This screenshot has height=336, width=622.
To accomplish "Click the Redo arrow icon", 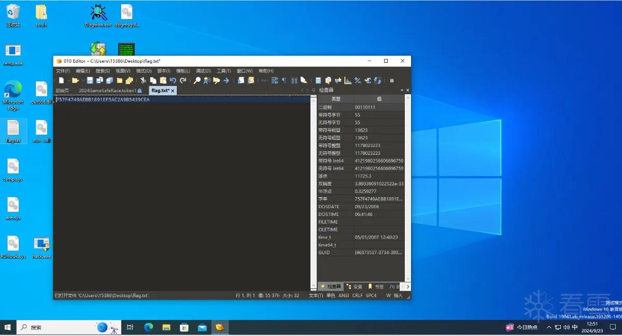I will pyautogui.click(x=182, y=80).
